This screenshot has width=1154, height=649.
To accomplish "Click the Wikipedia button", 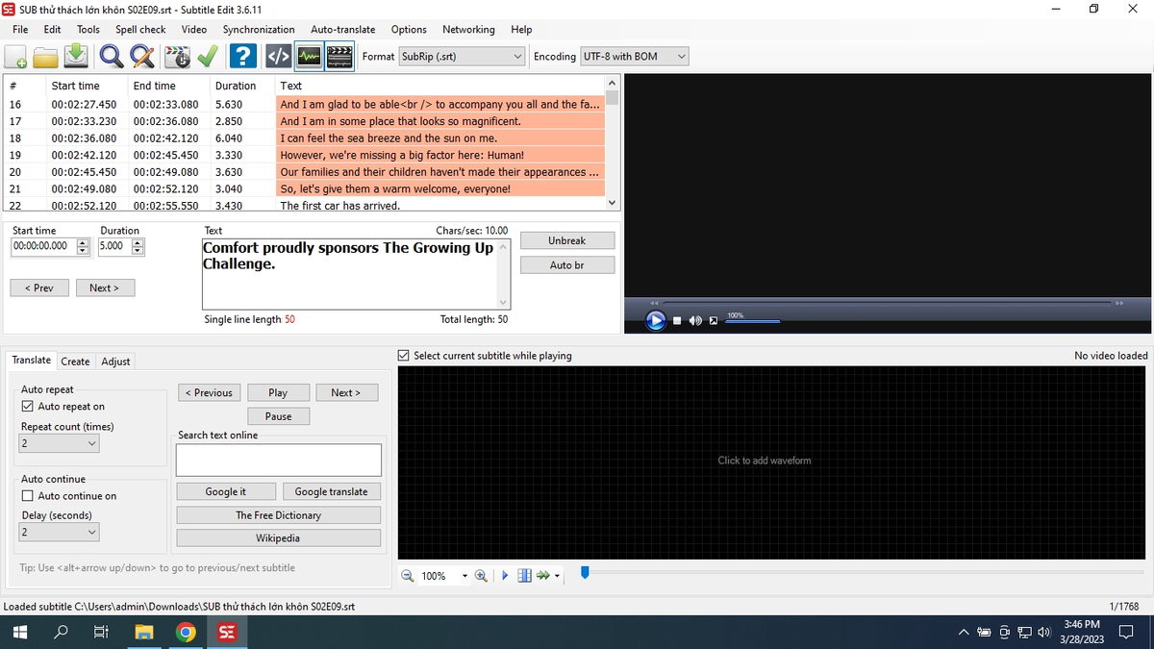I will tap(279, 538).
